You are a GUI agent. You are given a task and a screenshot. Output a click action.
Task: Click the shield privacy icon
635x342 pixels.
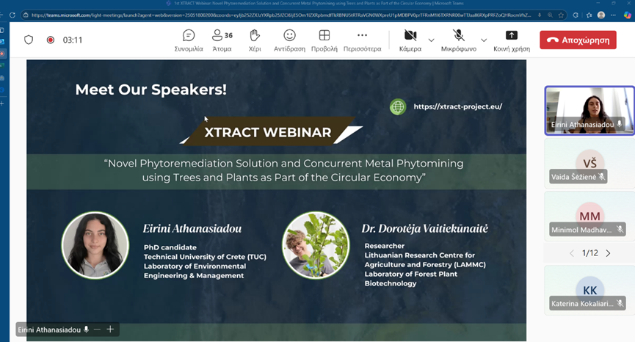(x=29, y=40)
